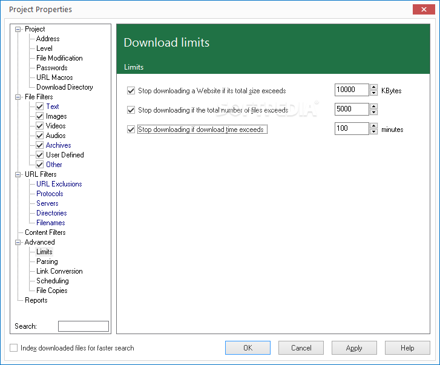Select the User Defined tree item

click(x=65, y=155)
